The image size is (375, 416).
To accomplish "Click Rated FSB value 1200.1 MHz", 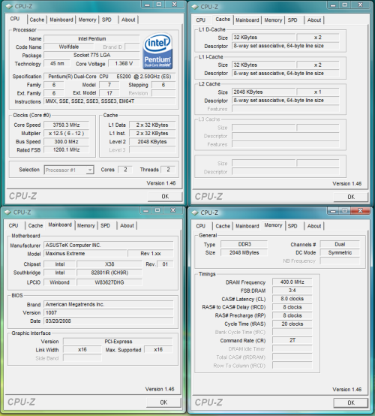I will (x=66, y=150).
